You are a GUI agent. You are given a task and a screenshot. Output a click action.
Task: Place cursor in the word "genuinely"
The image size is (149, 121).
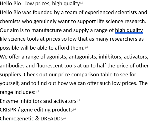[45, 22]
